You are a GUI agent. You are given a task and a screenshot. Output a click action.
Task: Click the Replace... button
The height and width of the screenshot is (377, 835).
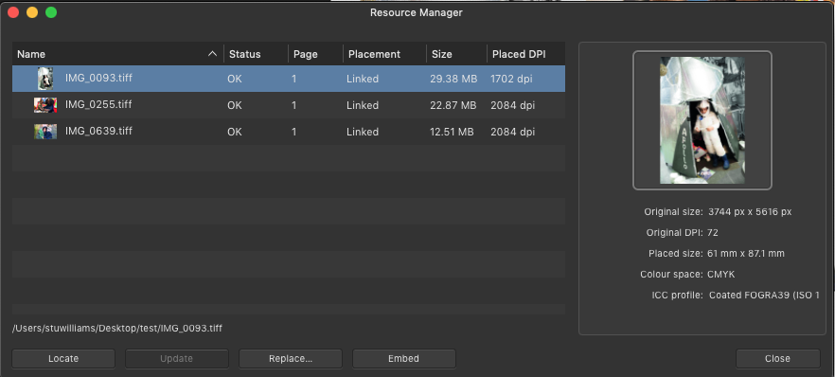[291, 358]
